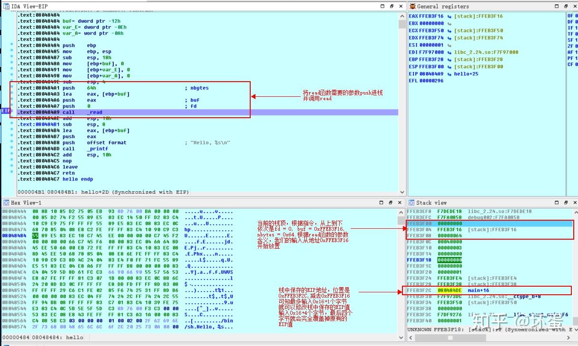Click the bug icon on General registers title bar
This screenshot has height=346, width=578.
tap(412, 6)
